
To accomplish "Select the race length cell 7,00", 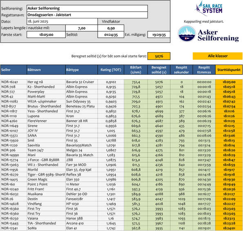I will click(82, 28).
